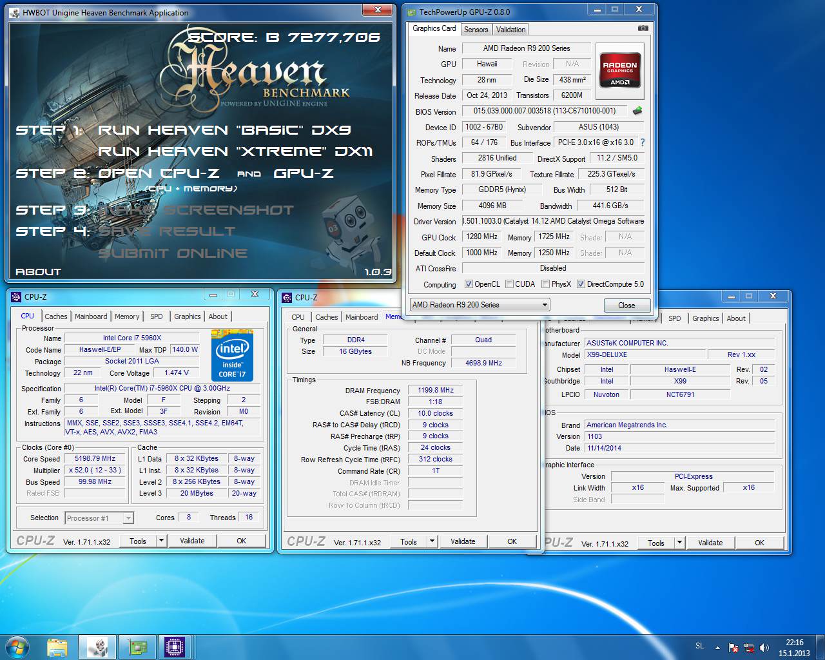Open Windows Explorer from the taskbar
Image resolution: width=825 pixels, height=660 pixels.
pyautogui.click(x=57, y=647)
